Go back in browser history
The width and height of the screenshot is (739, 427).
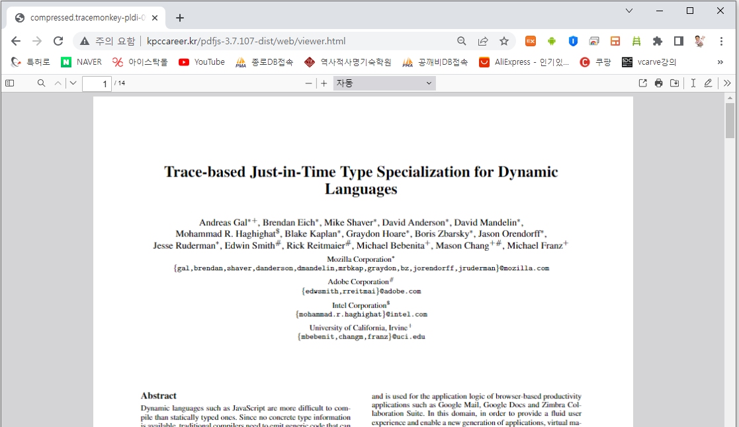tap(16, 41)
